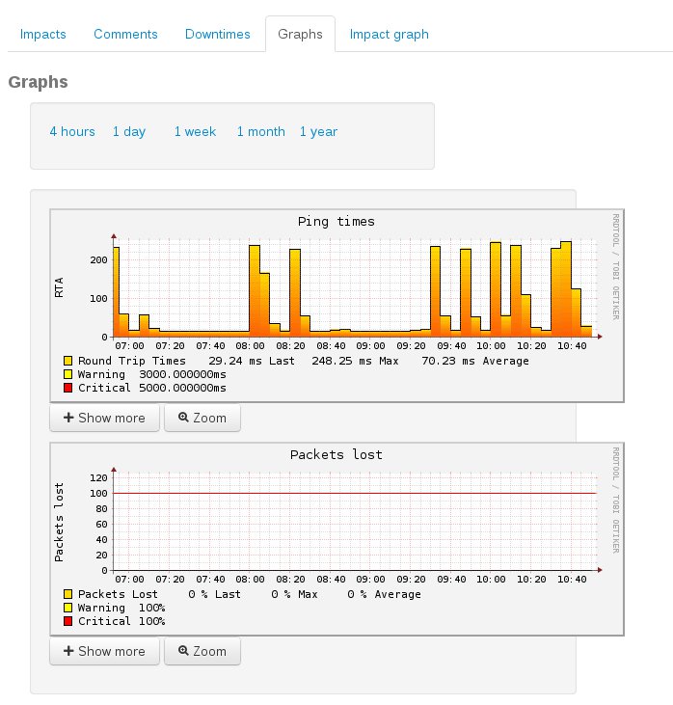Expand Show more under Packets lost graph
This screenshot has height=705, width=673.
(x=104, y=651)
